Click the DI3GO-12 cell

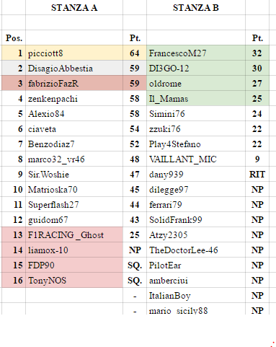(x=196, y=68)
